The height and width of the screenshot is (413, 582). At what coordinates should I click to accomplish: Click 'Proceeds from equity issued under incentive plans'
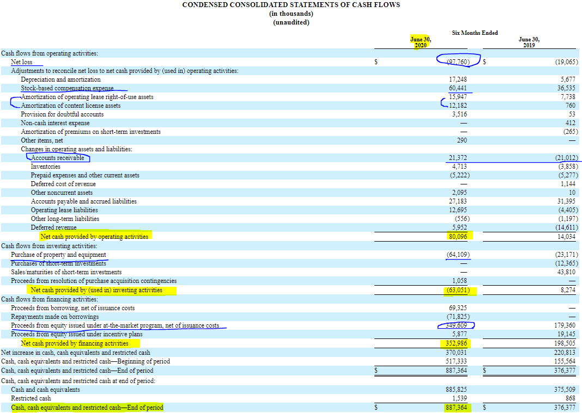coord(76,335)
